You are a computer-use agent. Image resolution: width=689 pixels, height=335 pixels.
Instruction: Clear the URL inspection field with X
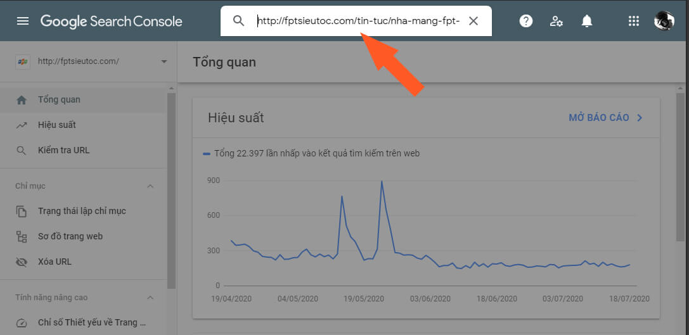point(473,21)
